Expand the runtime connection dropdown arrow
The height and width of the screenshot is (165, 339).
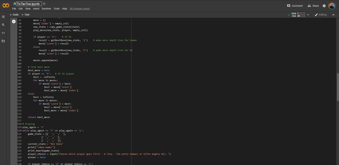point(308,15)
